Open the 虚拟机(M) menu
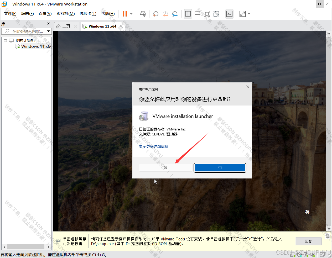This screenshot has height=258, width=332. (x=65, y=14)
